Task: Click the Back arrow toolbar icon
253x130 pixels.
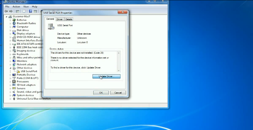Action: coord(6,11)
